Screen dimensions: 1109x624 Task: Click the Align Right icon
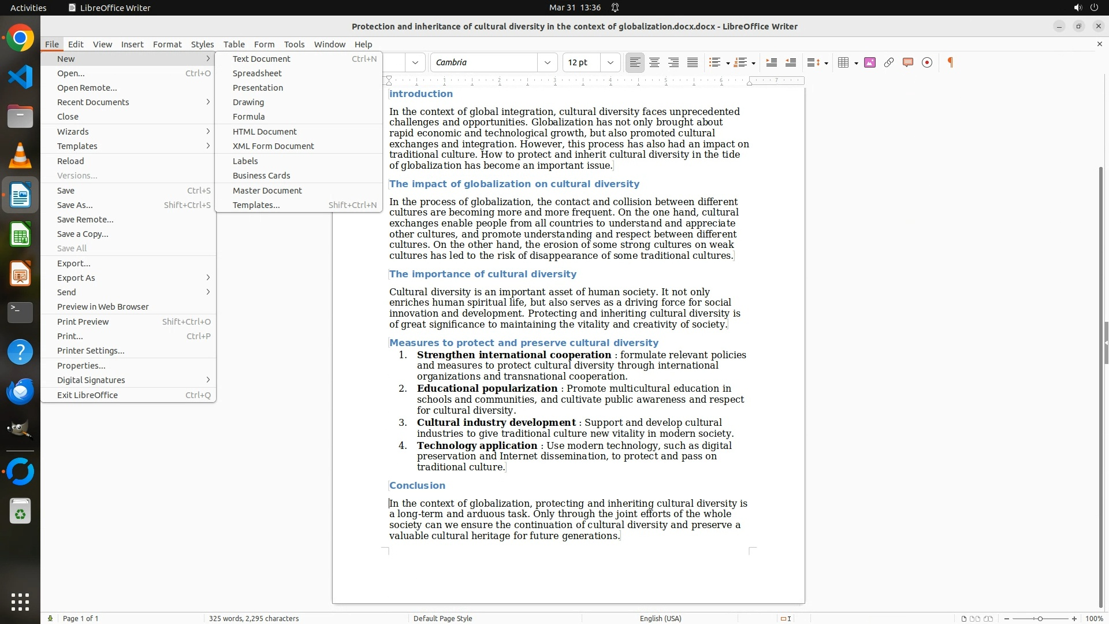[673, 62]
